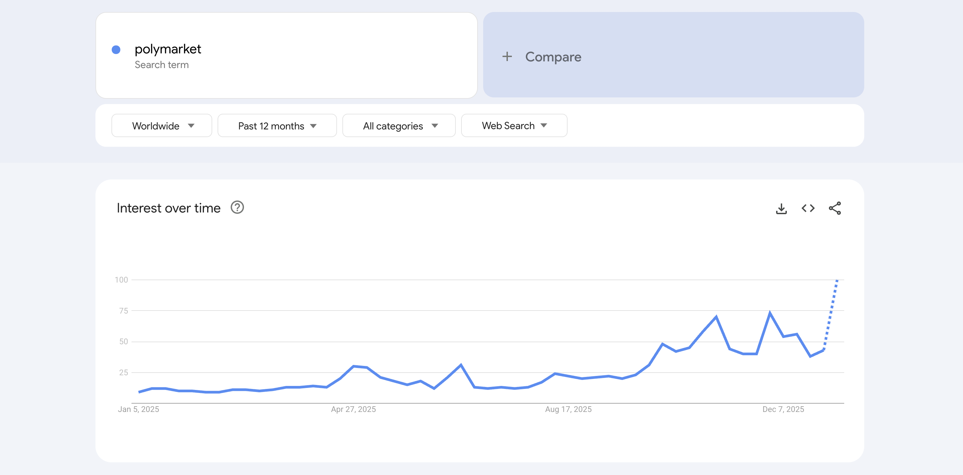
Task: Open the Web Search type dropdown
Action: point(514,125)
